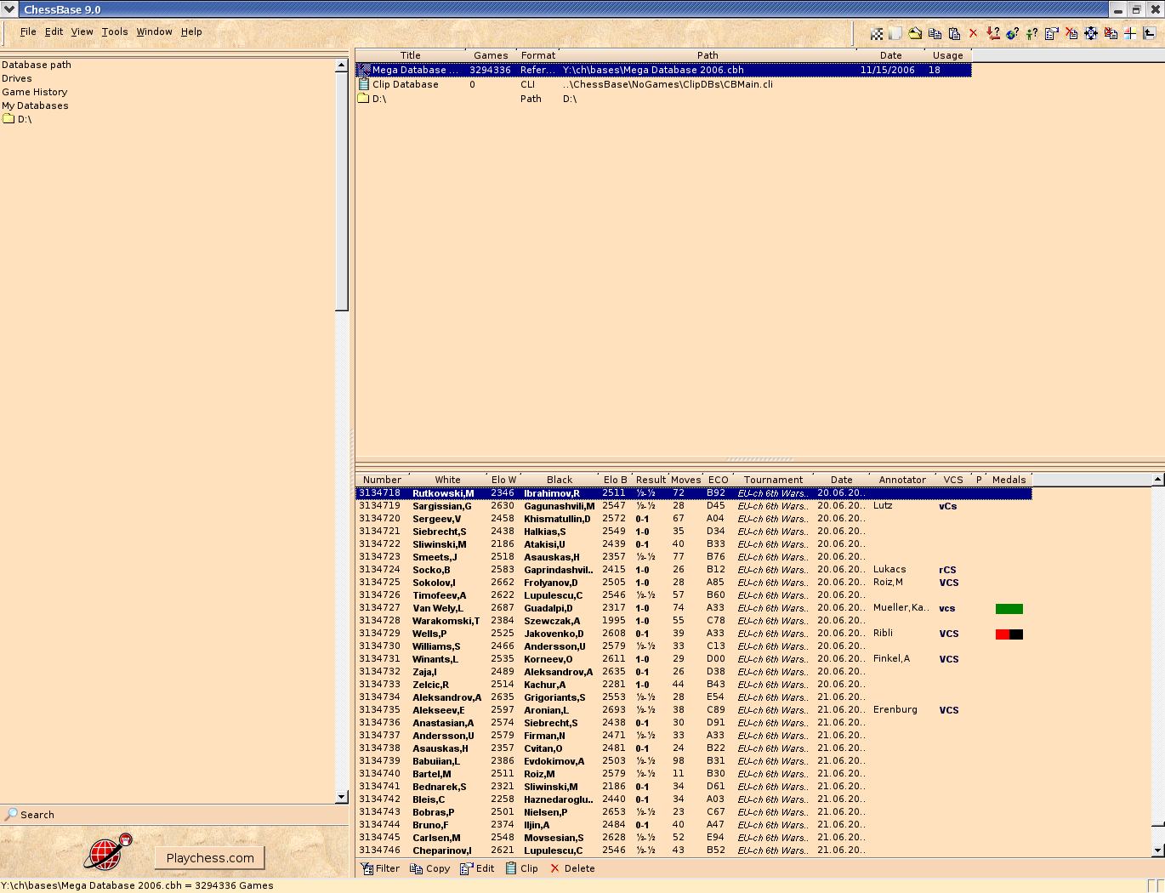Viewport: 1165px width, 893px height.
Task: Select D:\ folder in the left tree
Action: click(18, 119)
